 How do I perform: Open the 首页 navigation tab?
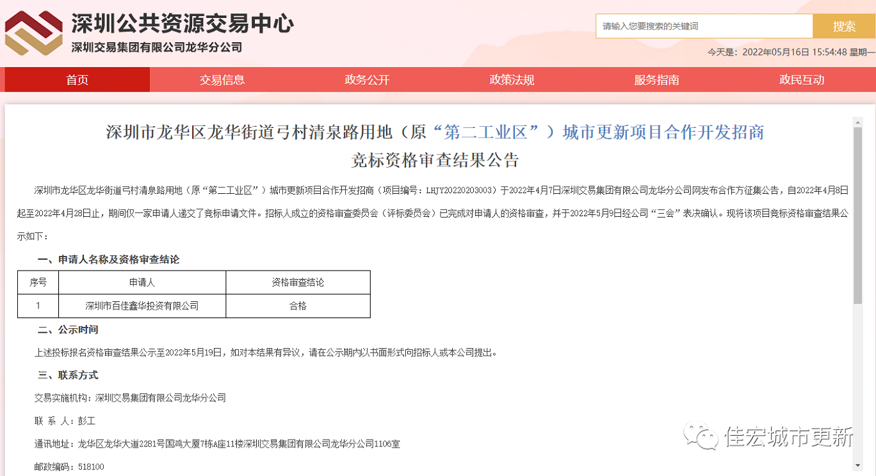click(77, 80)
